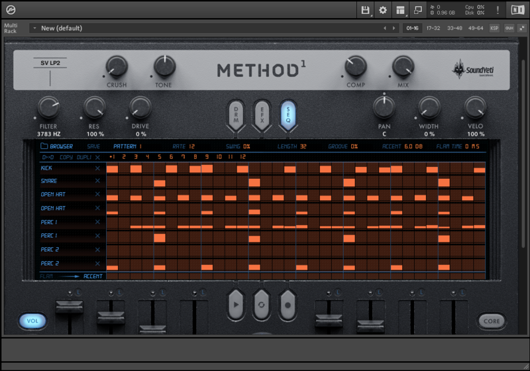
Task: Click the save disk icon in top bar
Action: pyautogui.click(x=365, y=10)
